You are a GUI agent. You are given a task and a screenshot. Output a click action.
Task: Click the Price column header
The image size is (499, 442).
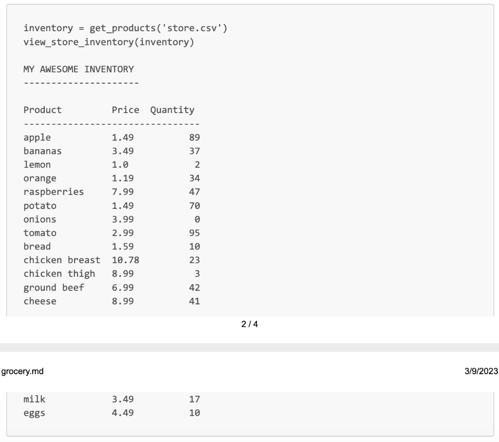(125, 110)
